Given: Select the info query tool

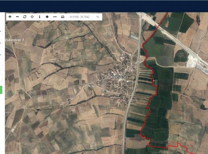Looking at the screenshot, I should coord(40,17).
